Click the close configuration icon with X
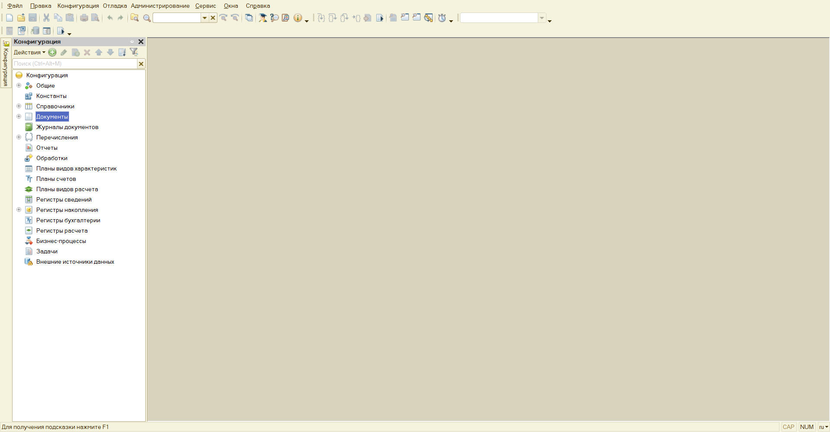The height and width of the screenshot is (432, 830). pyautogui.click(x=21, y=31)
